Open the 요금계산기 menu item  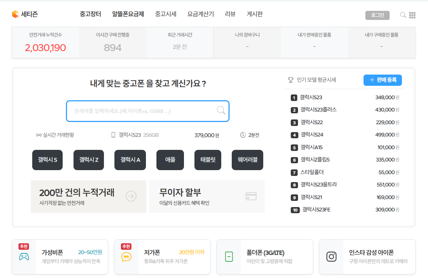click(x=200, y=14)
